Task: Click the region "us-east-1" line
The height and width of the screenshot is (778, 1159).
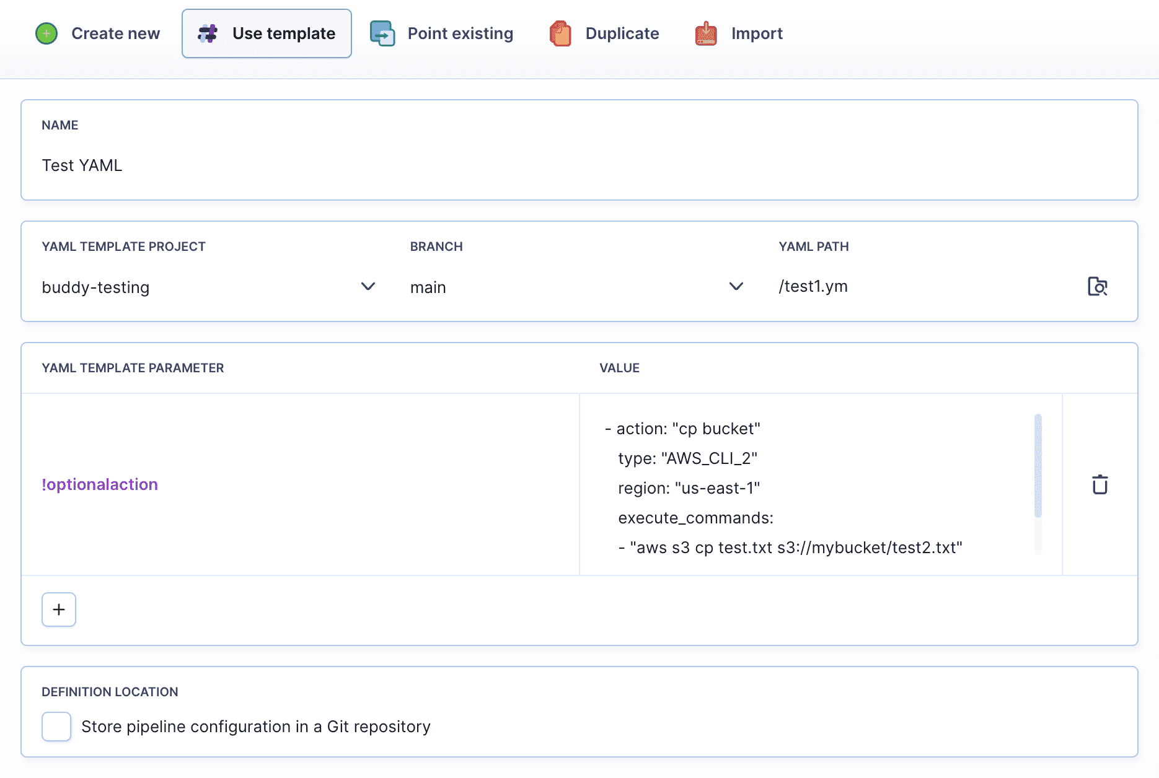Action: click(x=689, y=488)
